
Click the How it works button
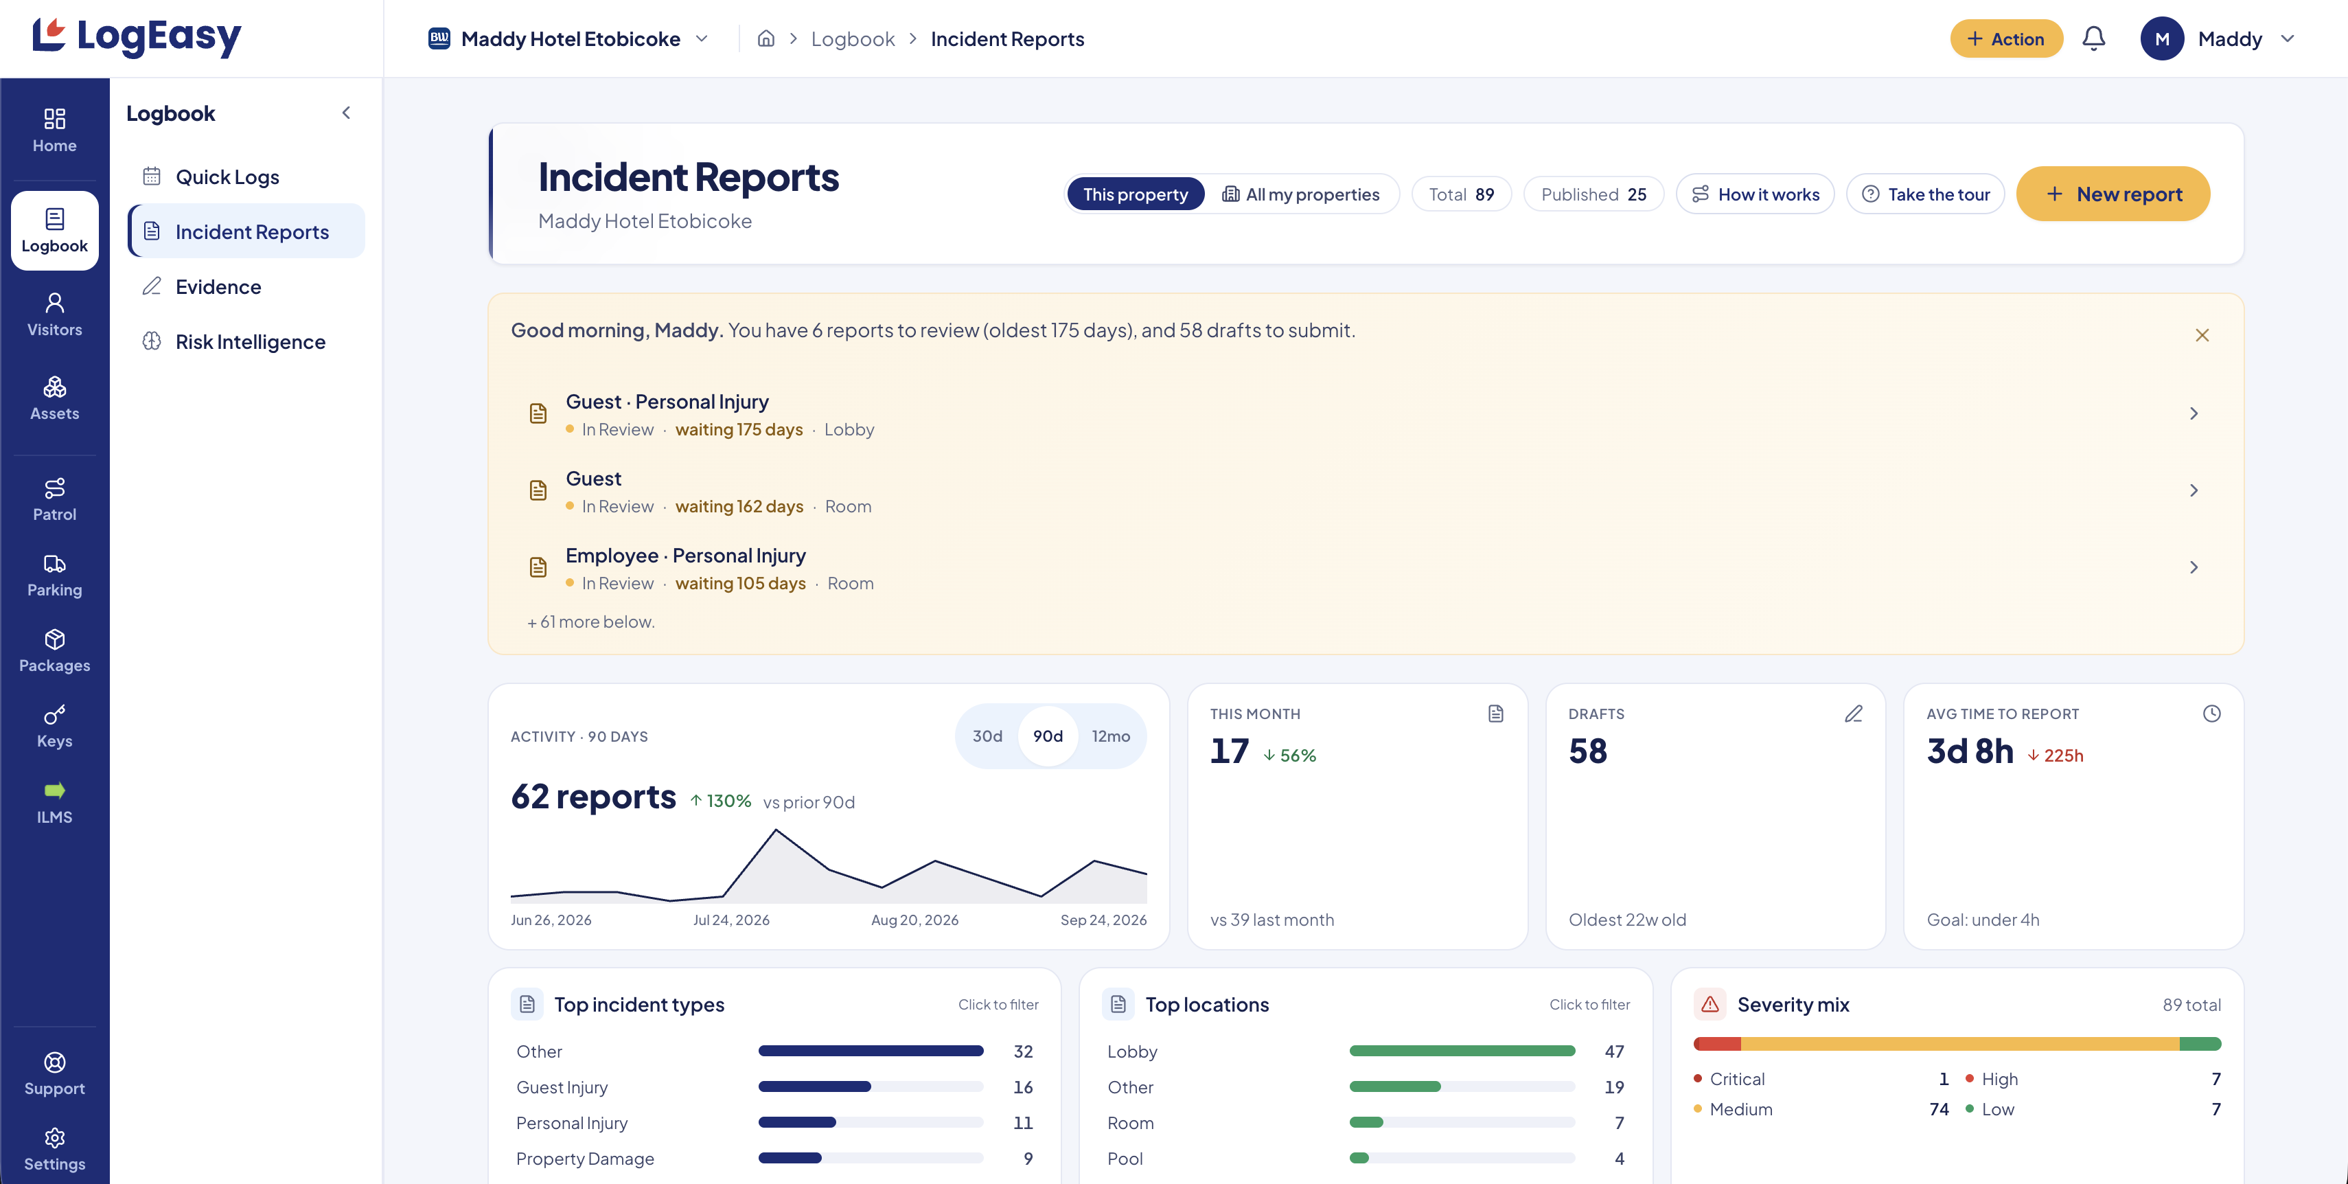pyautogui.click(x=1755, y=194)
